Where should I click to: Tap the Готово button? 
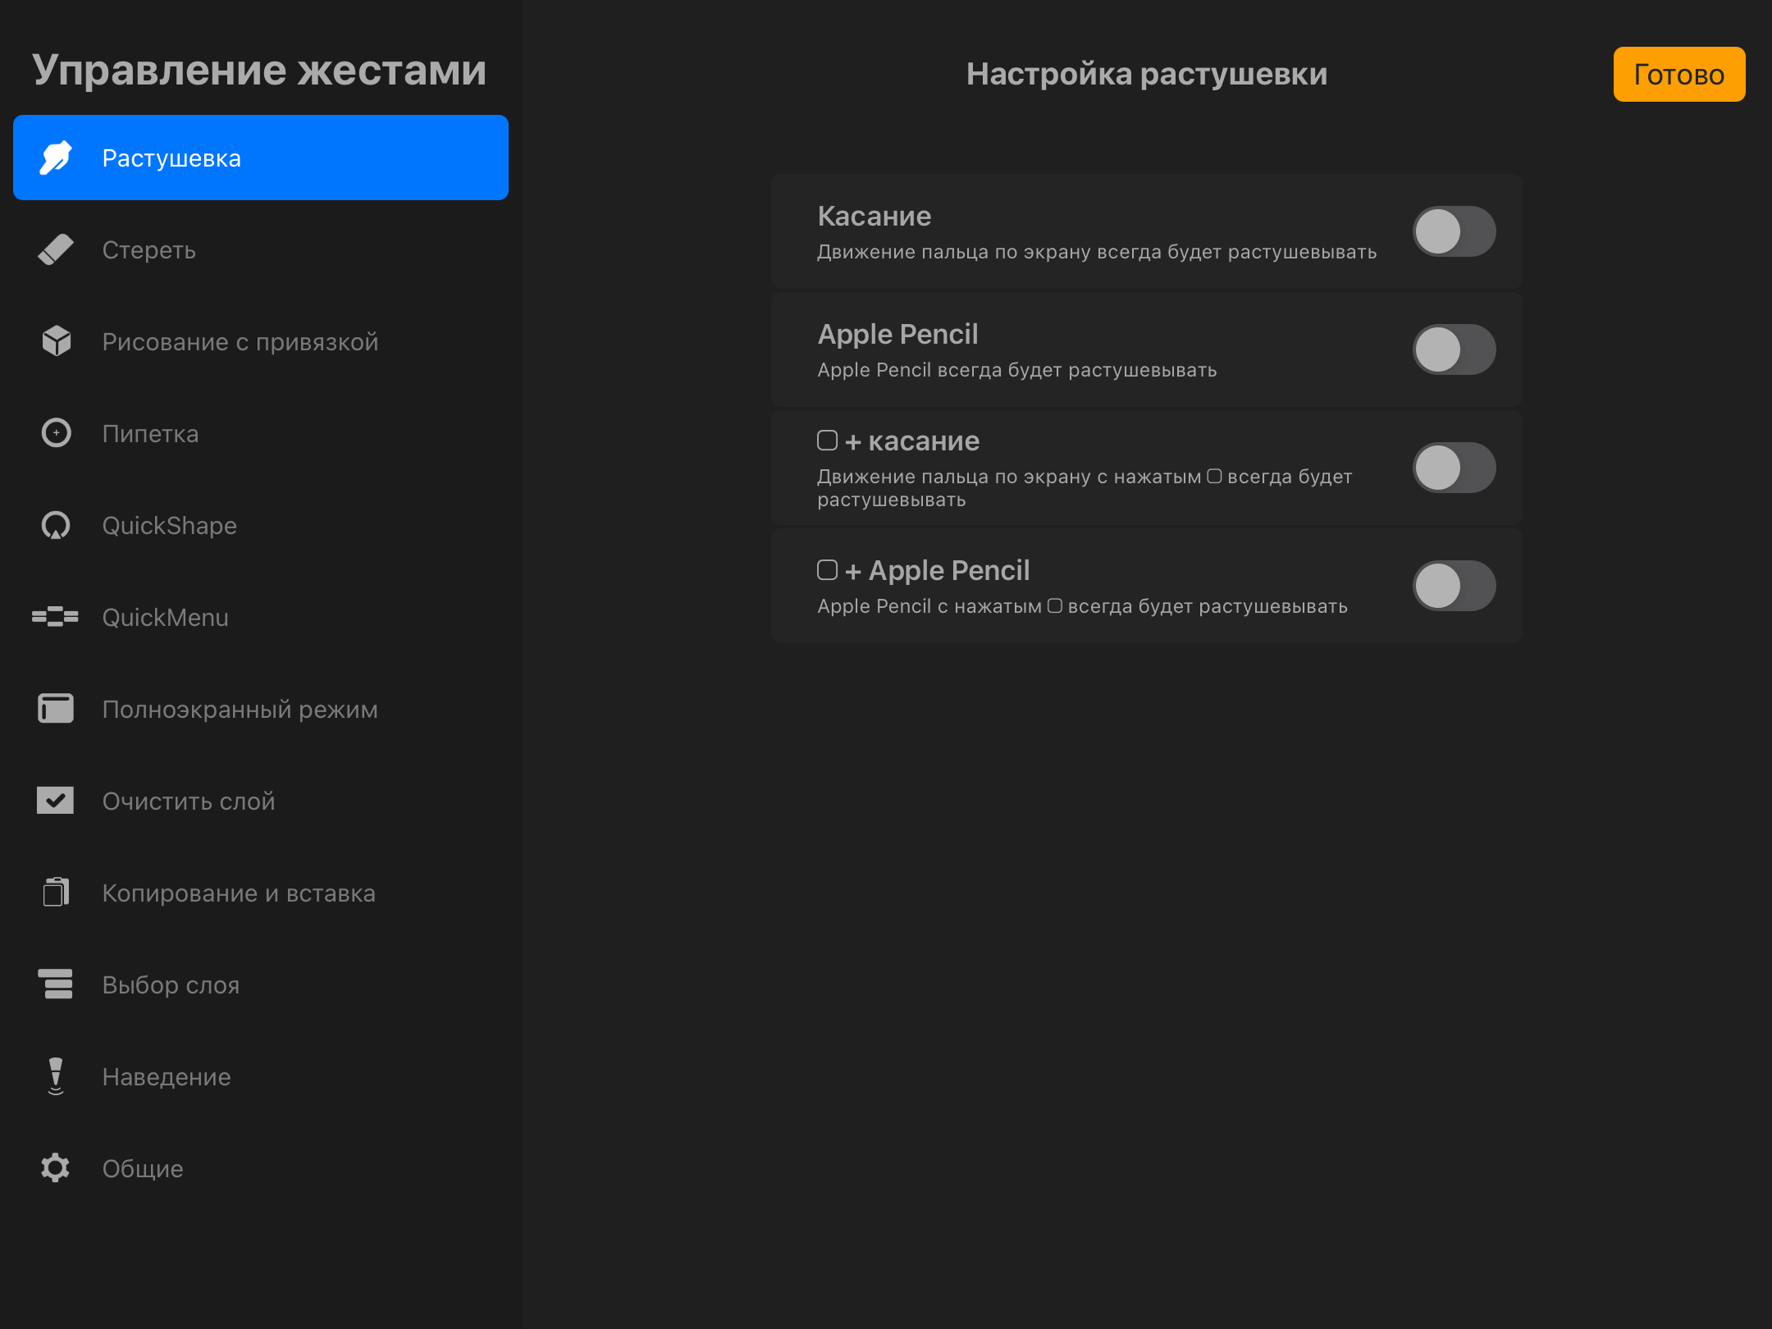coord(1679,75)
